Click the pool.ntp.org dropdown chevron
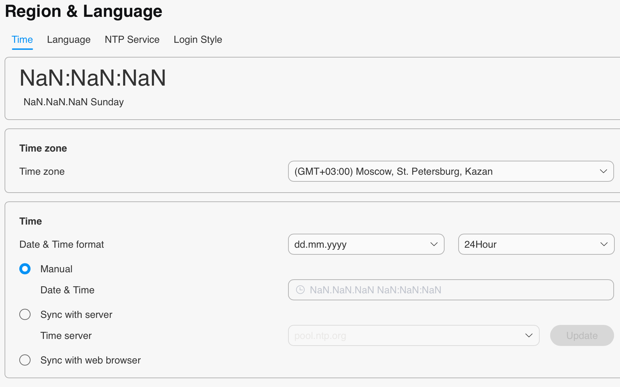 529,336
